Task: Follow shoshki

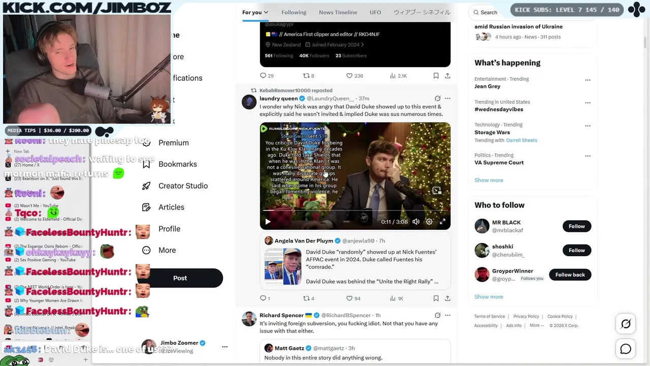Action: 576,250
